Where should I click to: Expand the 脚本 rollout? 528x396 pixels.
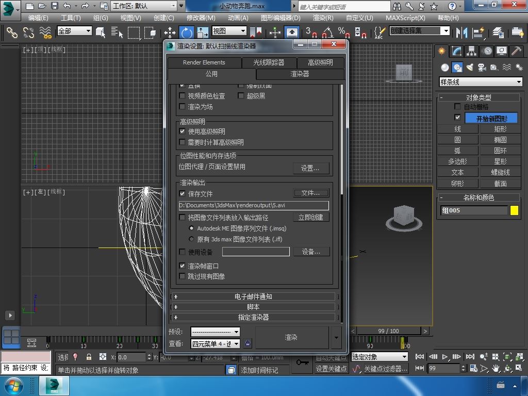(x=253, y=307)
